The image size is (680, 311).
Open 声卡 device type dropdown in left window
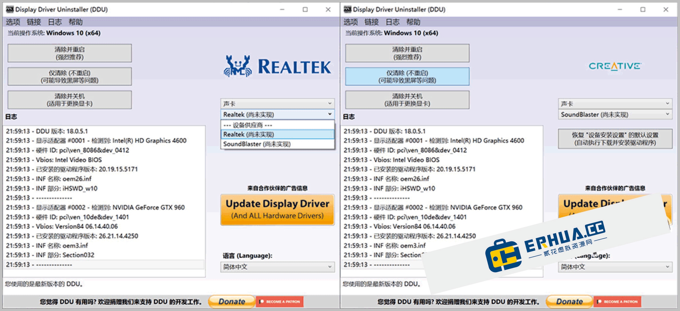click(x=277, y=104)
